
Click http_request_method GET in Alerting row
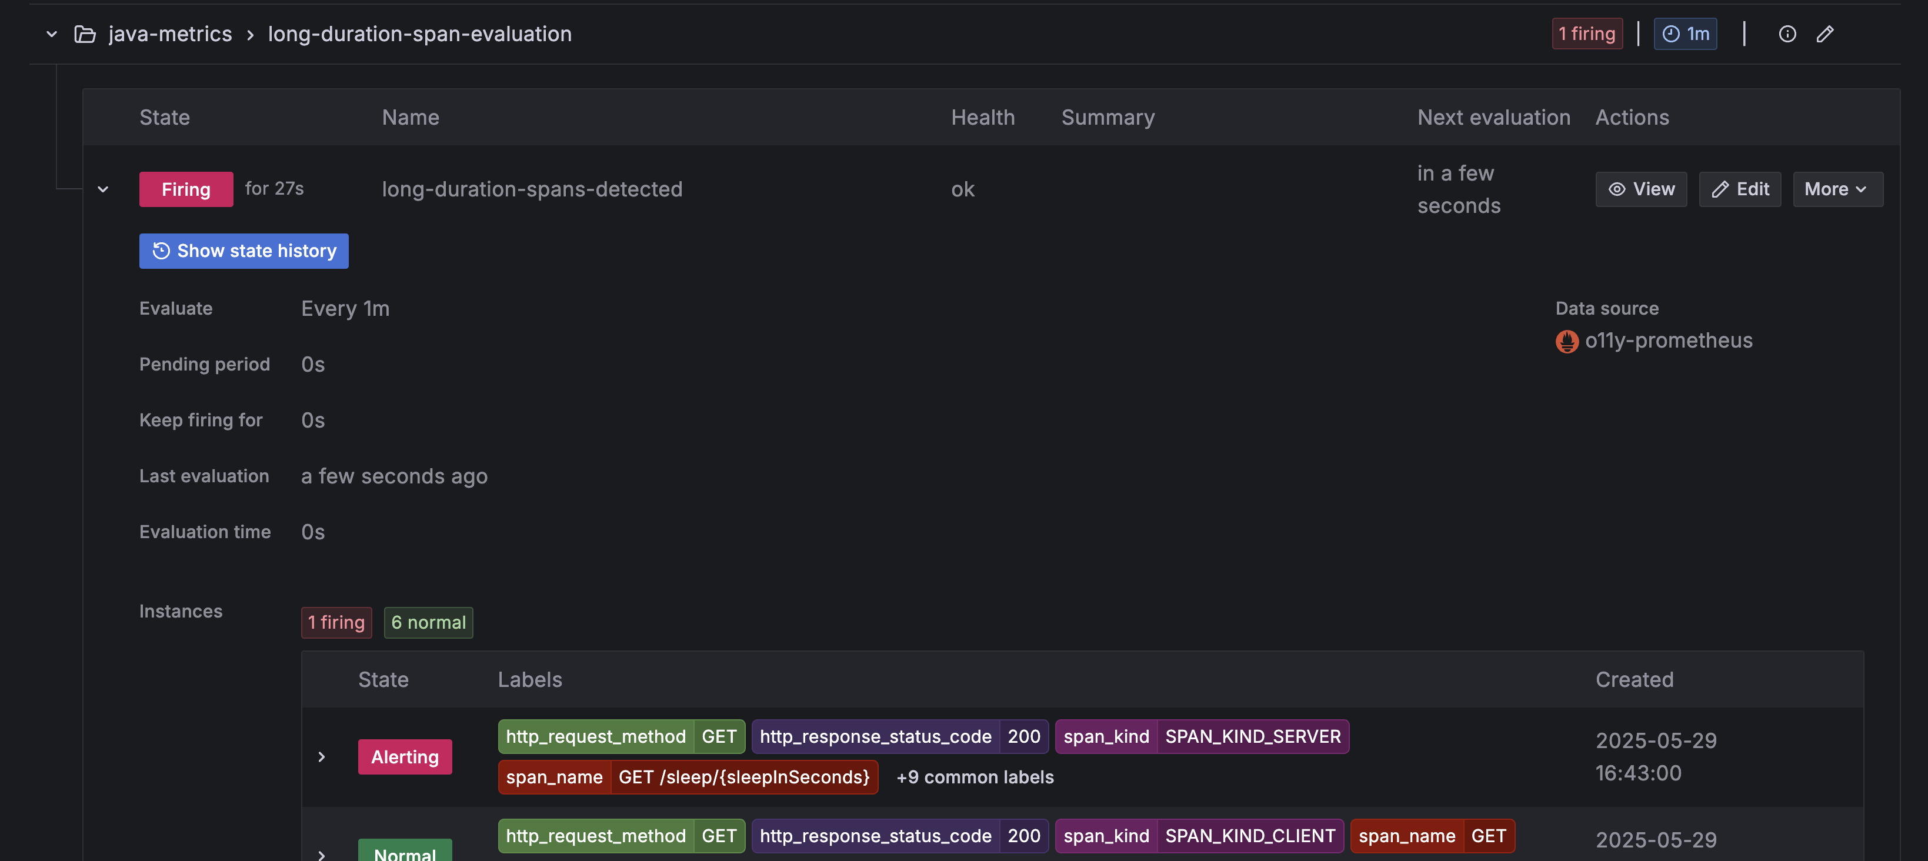[x=621, y=737]
